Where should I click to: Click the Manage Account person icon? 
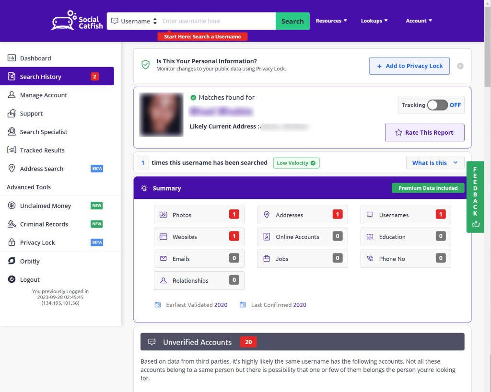12,95
